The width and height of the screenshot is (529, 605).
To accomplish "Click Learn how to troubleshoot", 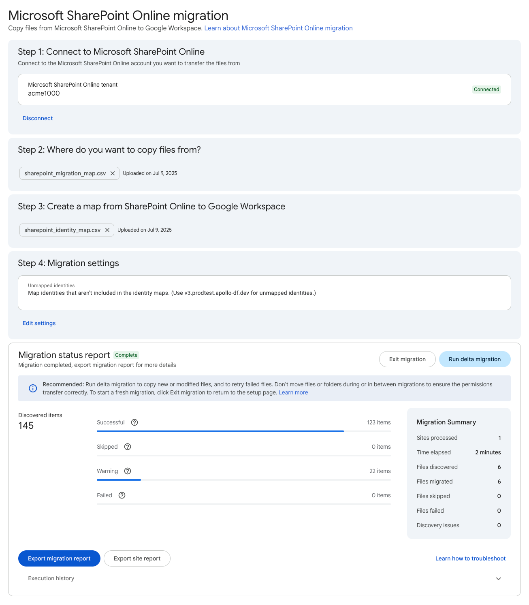I will coord(470,558).
